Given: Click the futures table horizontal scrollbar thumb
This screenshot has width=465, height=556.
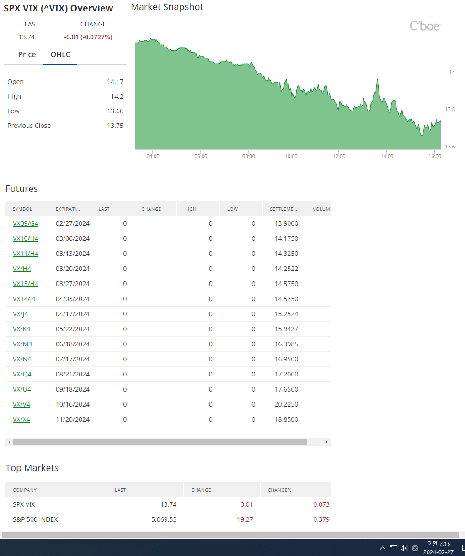Looking at the screenshot, I should [160, 442].
